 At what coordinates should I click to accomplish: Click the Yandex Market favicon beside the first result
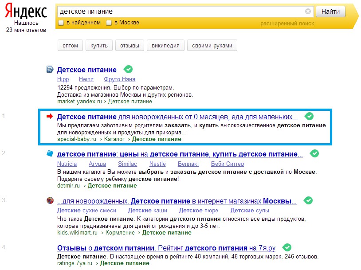50,69
